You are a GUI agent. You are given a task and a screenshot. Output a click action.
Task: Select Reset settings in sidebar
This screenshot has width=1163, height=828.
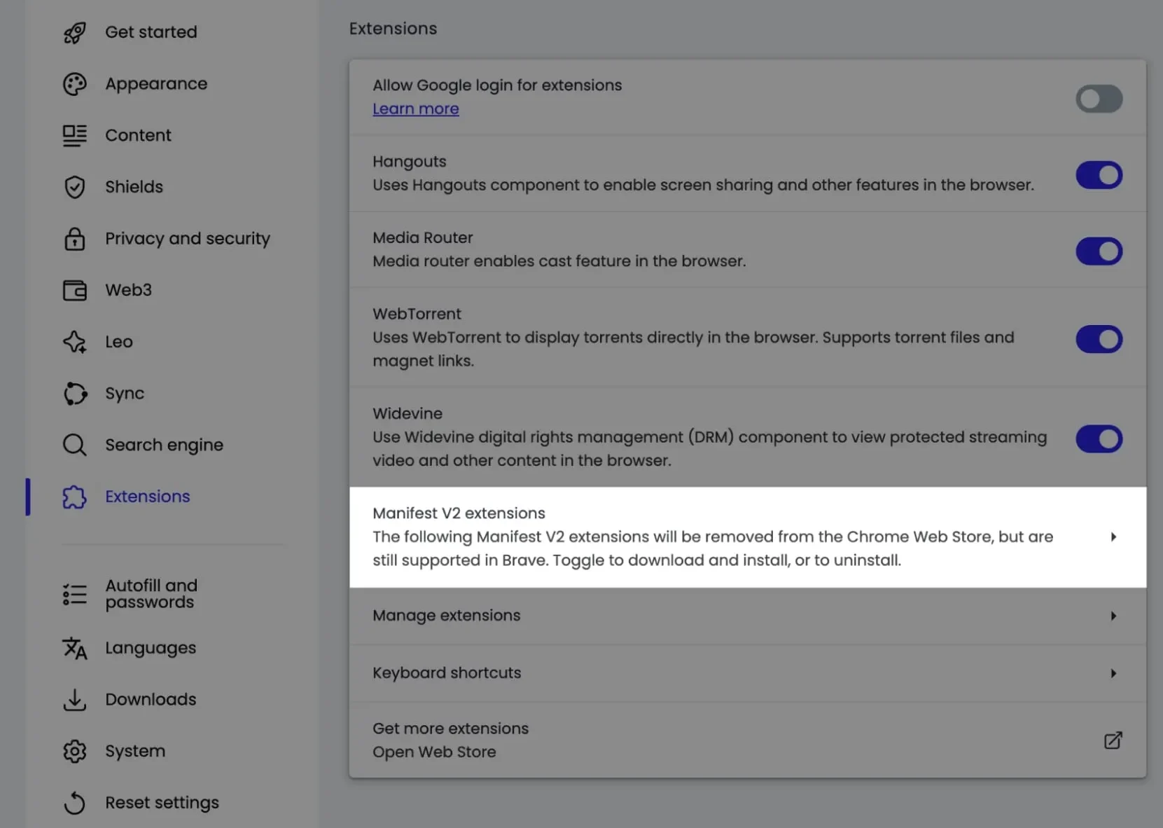tap(162, 803)
